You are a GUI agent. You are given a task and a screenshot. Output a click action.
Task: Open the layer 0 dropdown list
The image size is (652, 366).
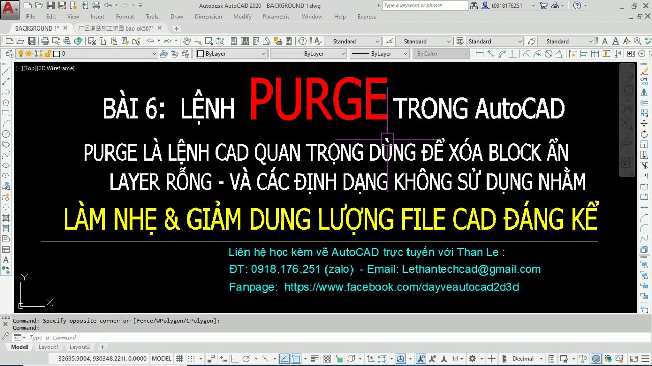pos(88,54)
